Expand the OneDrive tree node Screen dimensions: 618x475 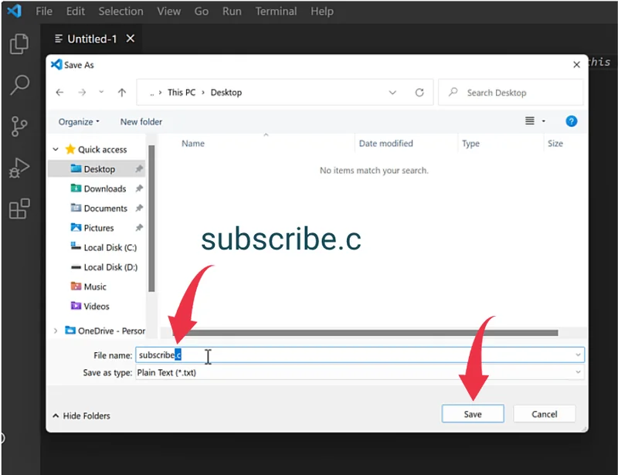56,331
